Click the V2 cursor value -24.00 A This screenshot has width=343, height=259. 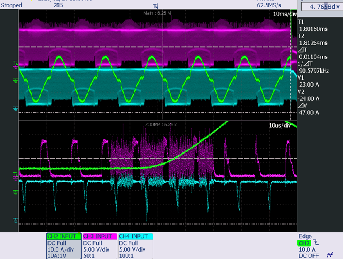click(309, 99)
